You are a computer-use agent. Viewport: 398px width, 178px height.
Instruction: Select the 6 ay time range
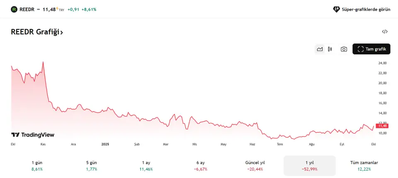(x=201, y=166)
